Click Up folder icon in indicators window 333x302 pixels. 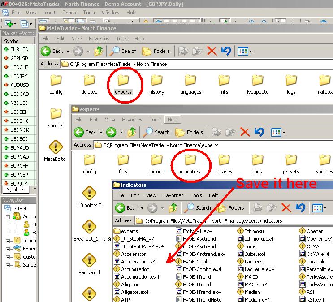[x=173, y=208]
